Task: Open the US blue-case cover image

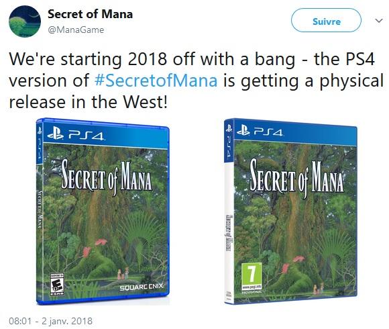Action: [x=103, y=211]
